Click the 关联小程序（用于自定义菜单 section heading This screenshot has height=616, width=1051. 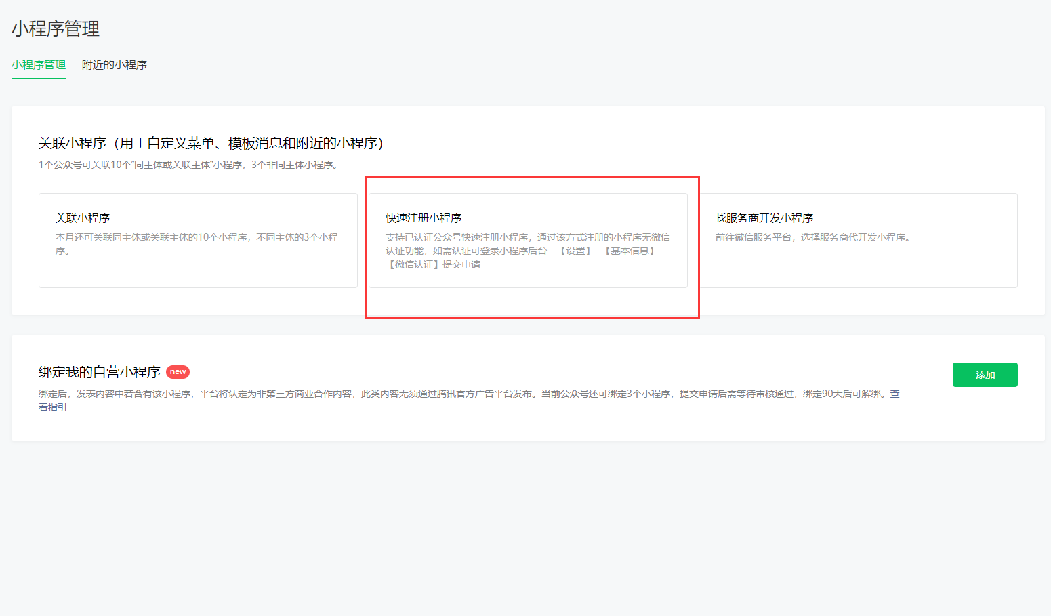(211, 143)
